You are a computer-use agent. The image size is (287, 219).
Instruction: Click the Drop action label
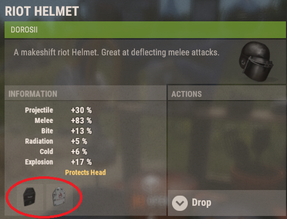coord(202,203)
